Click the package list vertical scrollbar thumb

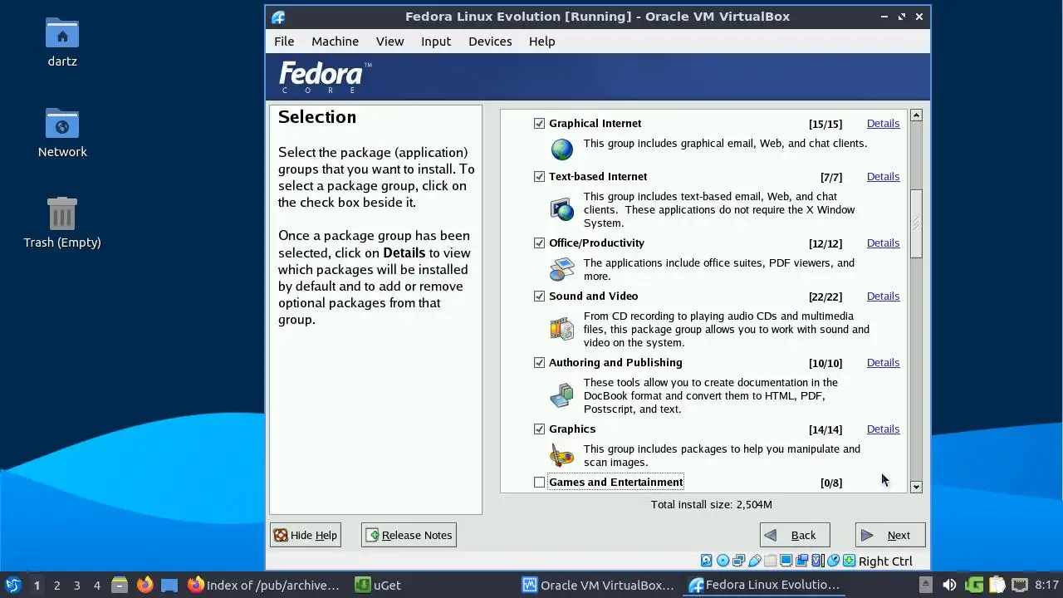pos(916,223)
